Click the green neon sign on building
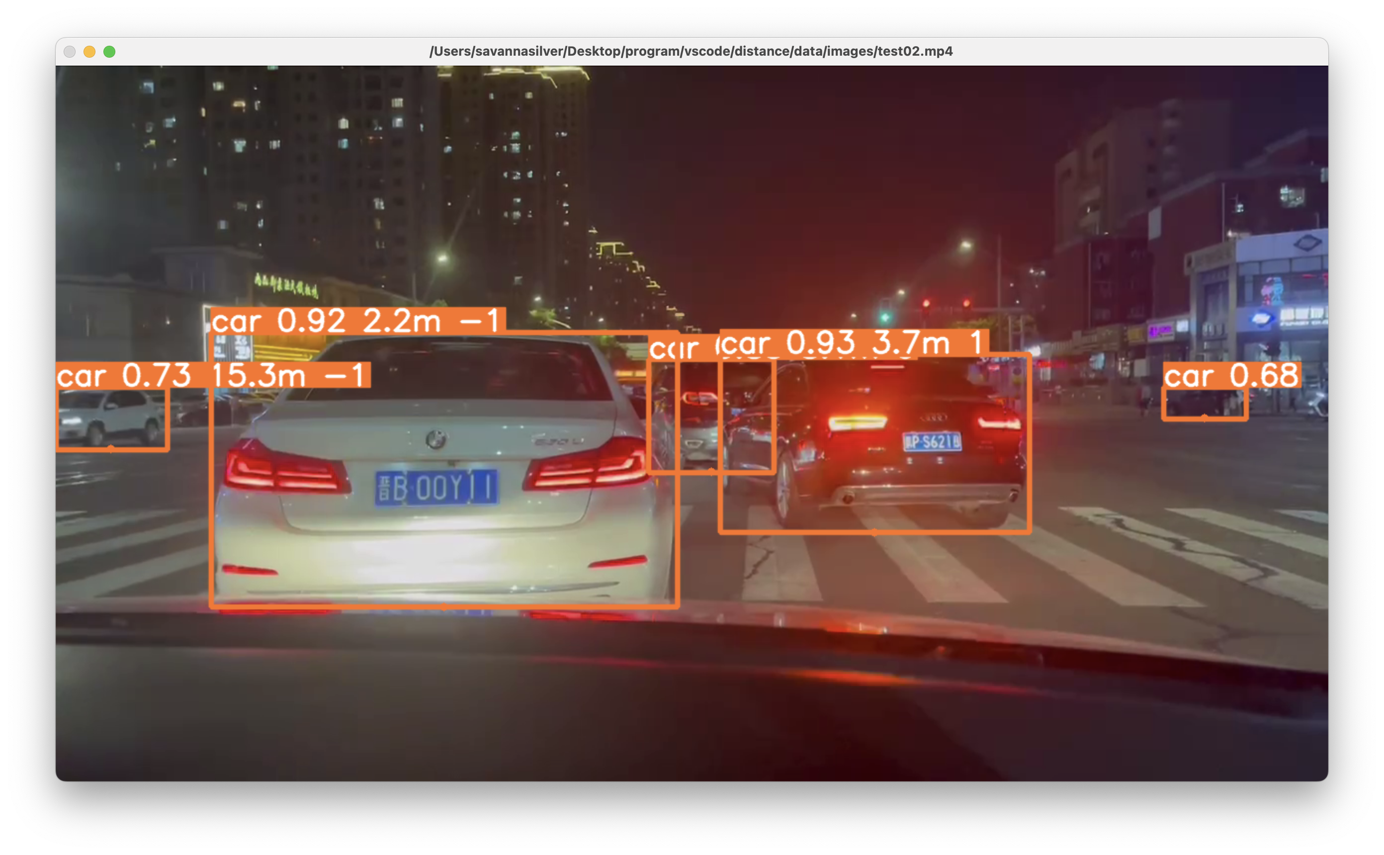The image size is (1384, 855). point(285,285)
